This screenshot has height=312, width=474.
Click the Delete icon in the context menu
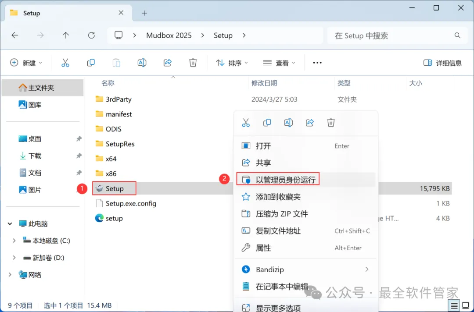[331, 123]
